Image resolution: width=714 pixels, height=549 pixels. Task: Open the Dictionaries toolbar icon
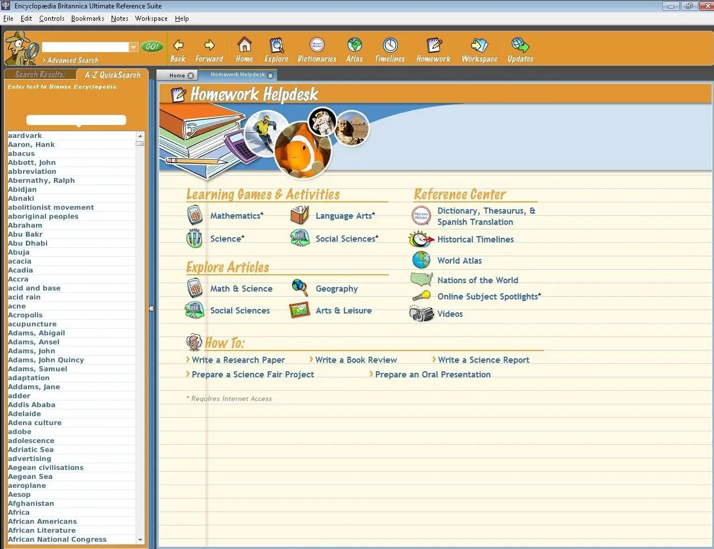tap(317, 45)
